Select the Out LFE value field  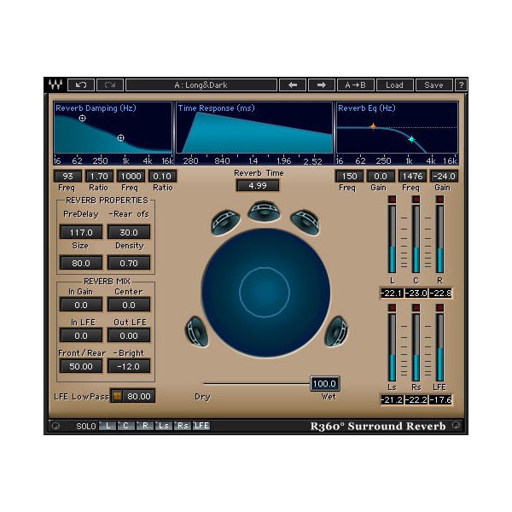[129, 335]
